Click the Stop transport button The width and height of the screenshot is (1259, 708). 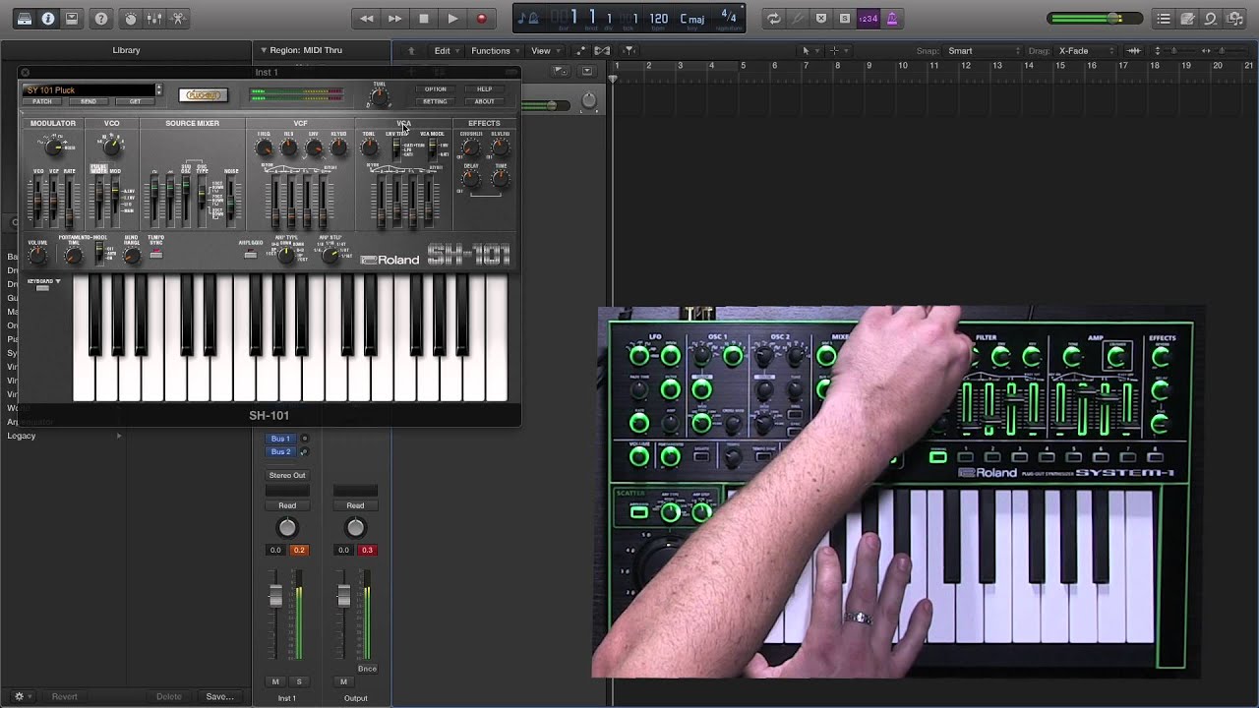pos(424,19)
